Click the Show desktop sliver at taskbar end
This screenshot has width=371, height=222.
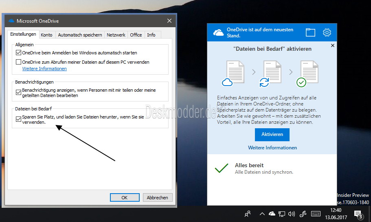(370, 214)
